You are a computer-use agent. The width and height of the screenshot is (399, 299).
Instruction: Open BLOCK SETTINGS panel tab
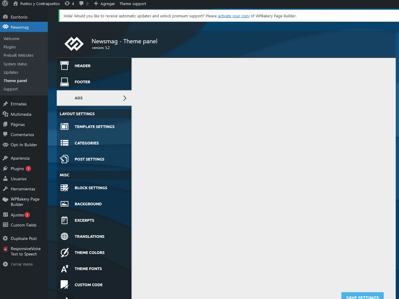pos(94,188)
